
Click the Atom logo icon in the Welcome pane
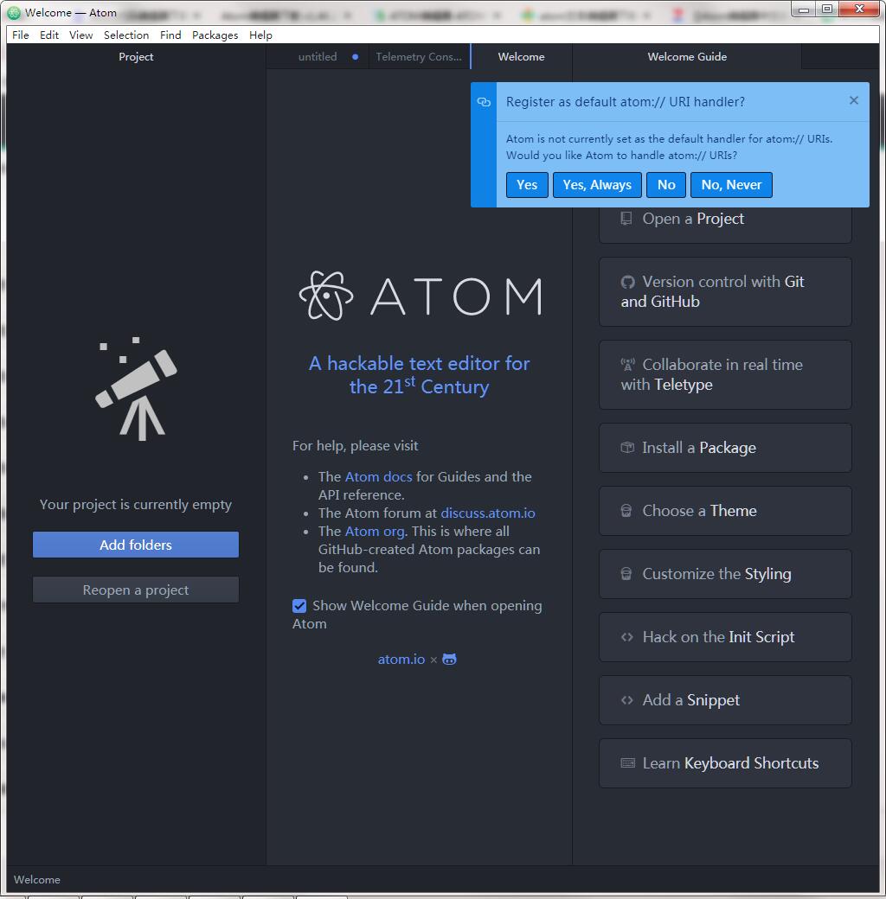tap(326, 296)
